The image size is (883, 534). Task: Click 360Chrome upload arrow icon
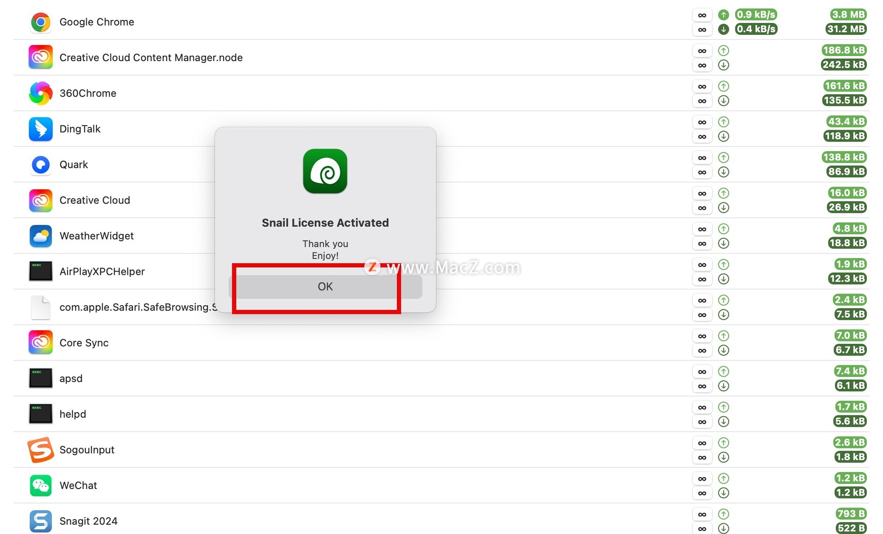[723, 86]
